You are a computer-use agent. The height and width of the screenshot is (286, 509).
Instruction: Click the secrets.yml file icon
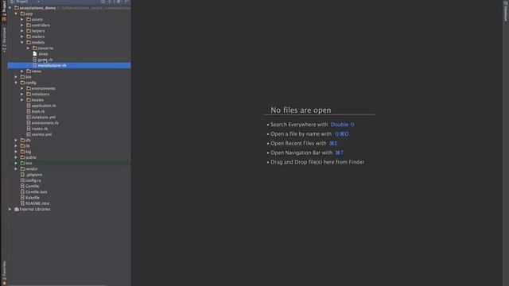point(29,134)
